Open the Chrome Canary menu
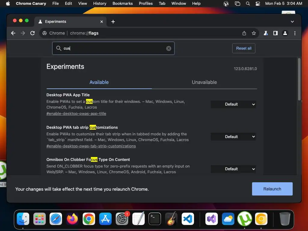Screen dimensions: 308x231 click(31, 4)
